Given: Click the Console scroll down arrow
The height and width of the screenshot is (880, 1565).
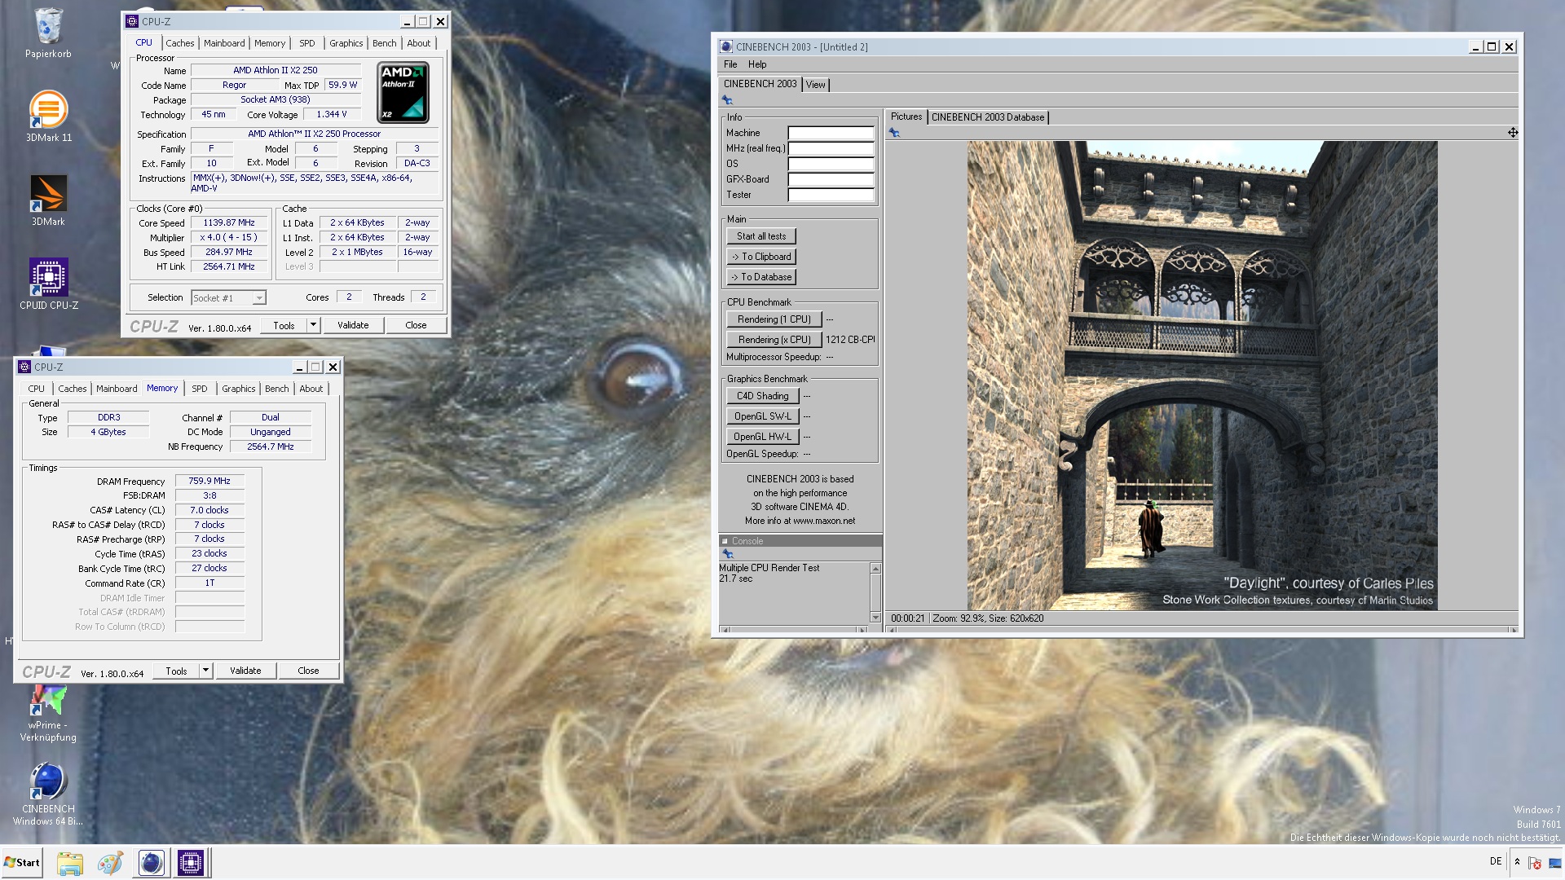Looking at the screenshot, I should click(875, 618).
